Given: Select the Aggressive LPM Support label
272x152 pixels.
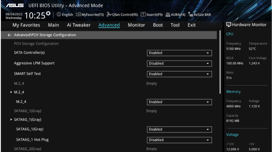Looking at the screenshot, I should click(x=34, y=63).
